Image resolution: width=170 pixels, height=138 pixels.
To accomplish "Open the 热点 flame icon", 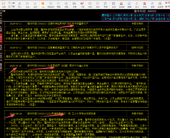I will point(137,4).
